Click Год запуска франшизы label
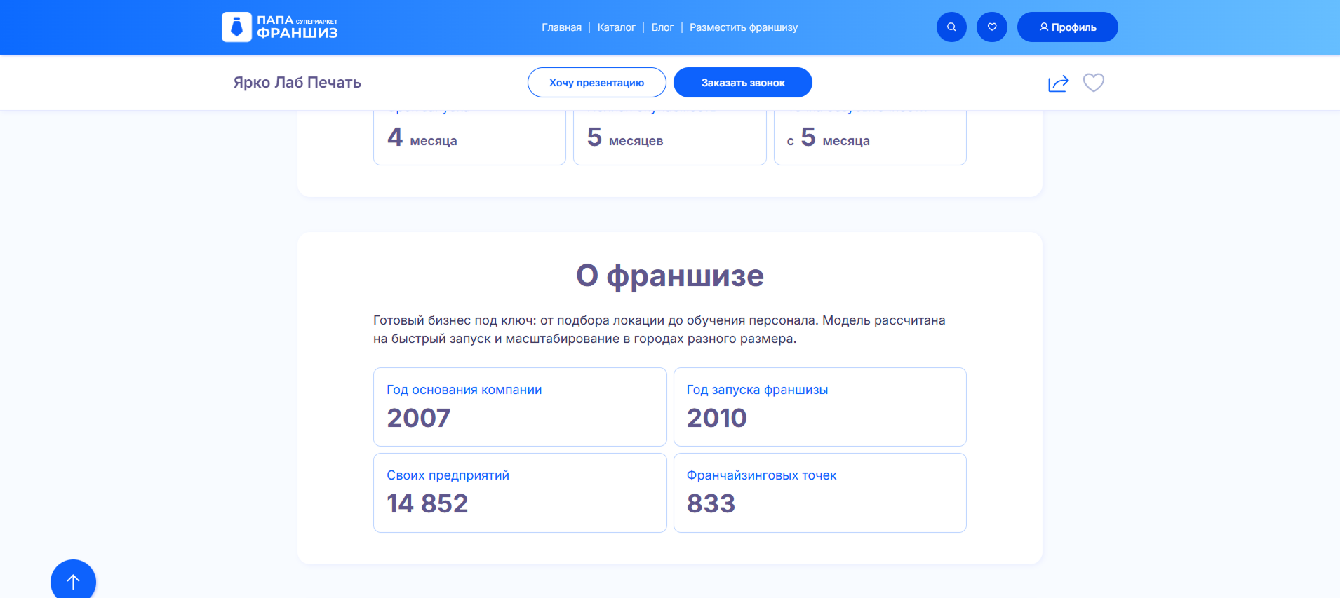 click(x=757, y=390)
